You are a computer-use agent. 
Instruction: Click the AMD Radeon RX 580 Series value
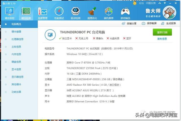click(94, 85)
